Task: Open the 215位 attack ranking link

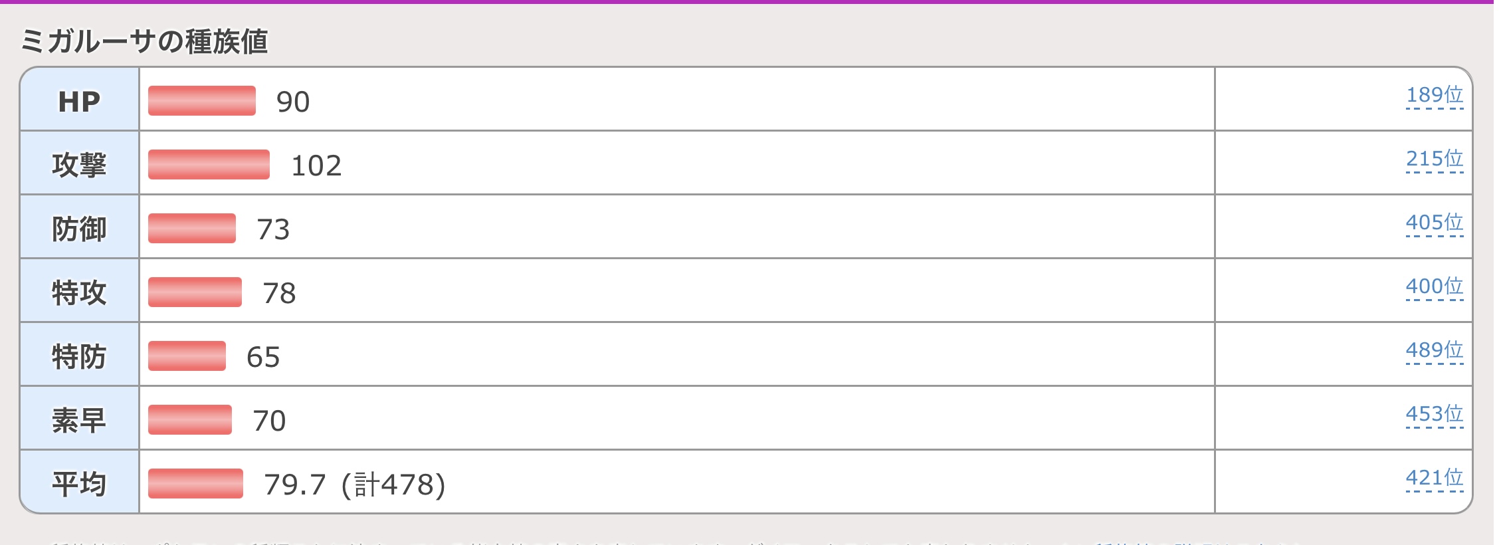Action: (1434, 160)
